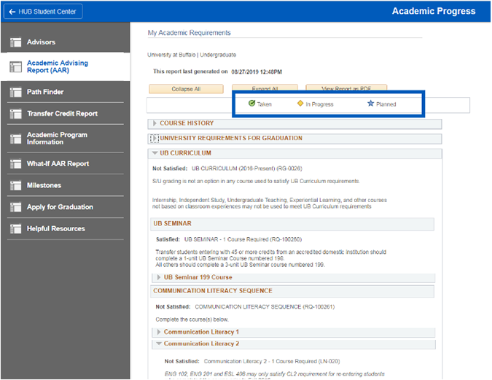This screenshot has height=380, width=492.
Task: Click the Advisors sidebar icon
Action: 15,42
